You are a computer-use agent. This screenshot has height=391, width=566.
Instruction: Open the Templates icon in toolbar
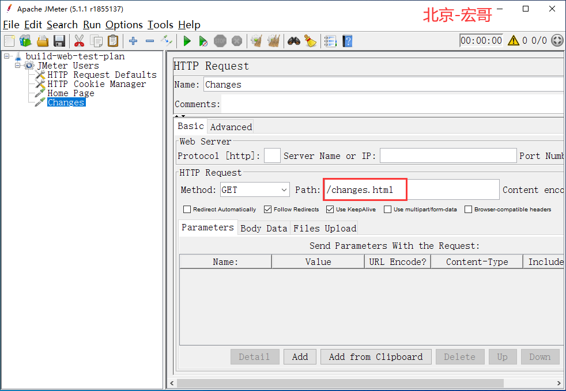click(x=25, y=41)
